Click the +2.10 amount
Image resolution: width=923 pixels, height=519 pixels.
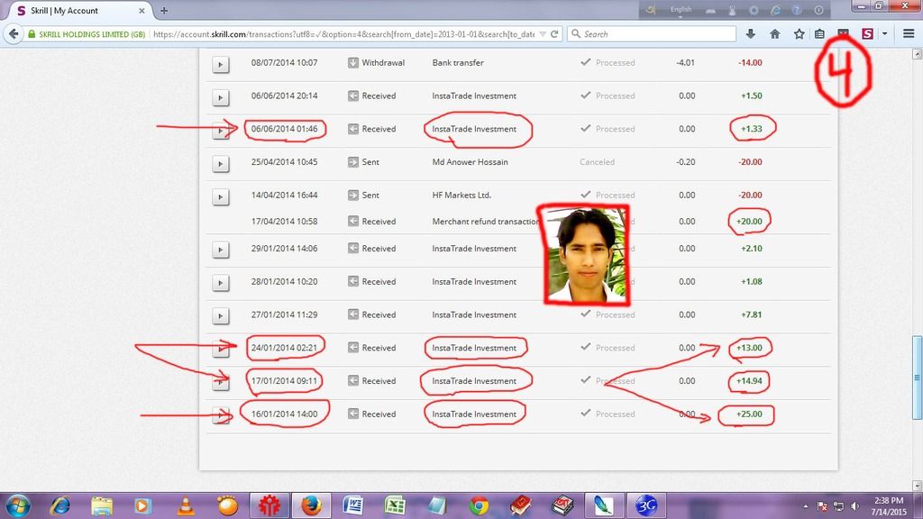coord(751,249)
